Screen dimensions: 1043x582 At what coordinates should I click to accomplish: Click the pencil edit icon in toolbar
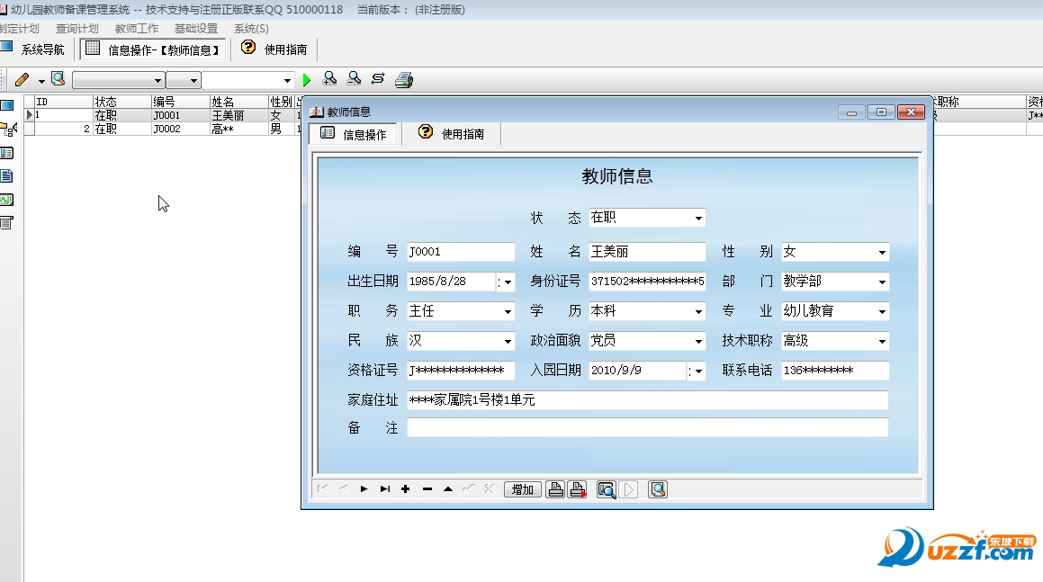tap(22, 80)
